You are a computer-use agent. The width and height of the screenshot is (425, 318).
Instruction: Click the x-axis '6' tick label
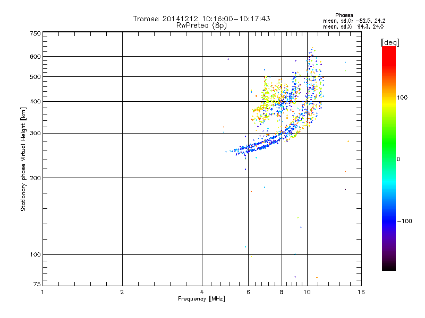coord(248,292)
